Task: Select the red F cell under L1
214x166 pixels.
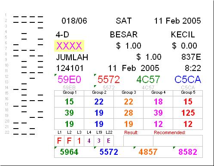Action: tap(59, 141)
